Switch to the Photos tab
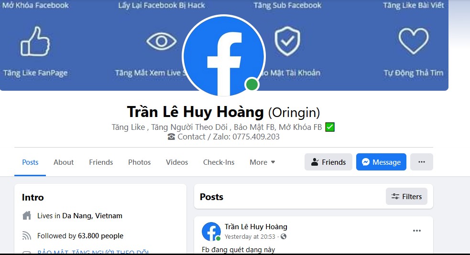Screen dimensions: 470x255 (x=140, y=162)
